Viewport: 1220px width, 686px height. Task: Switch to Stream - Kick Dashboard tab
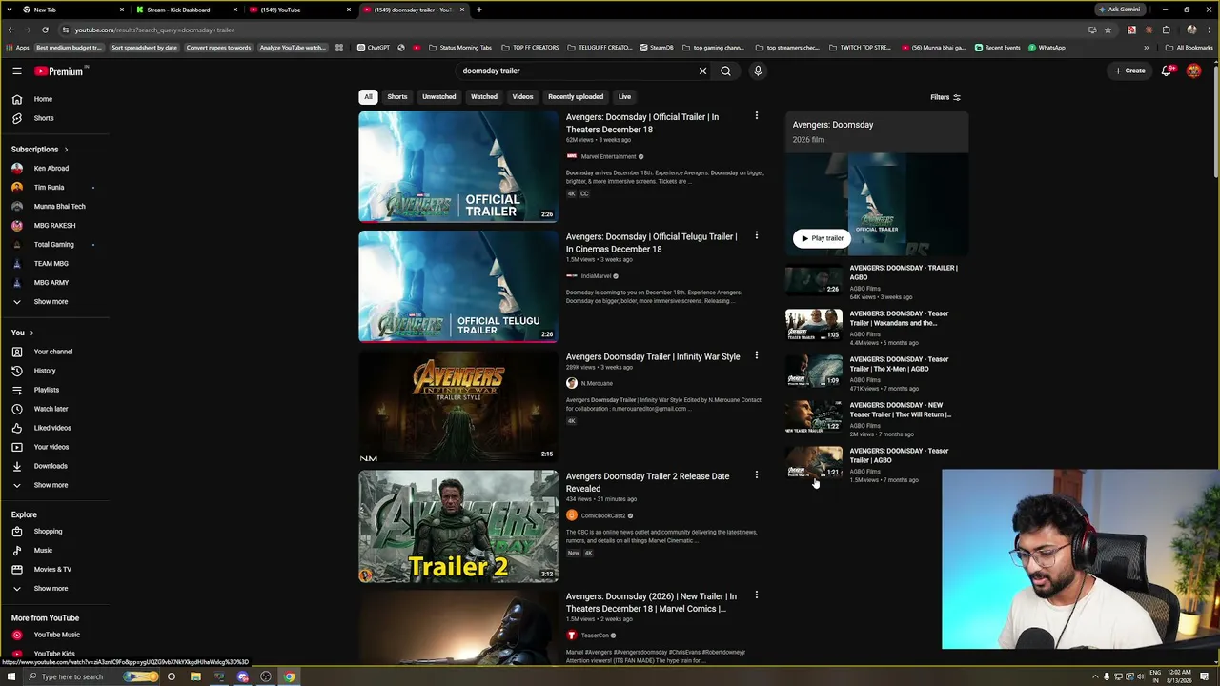point(185,10)
